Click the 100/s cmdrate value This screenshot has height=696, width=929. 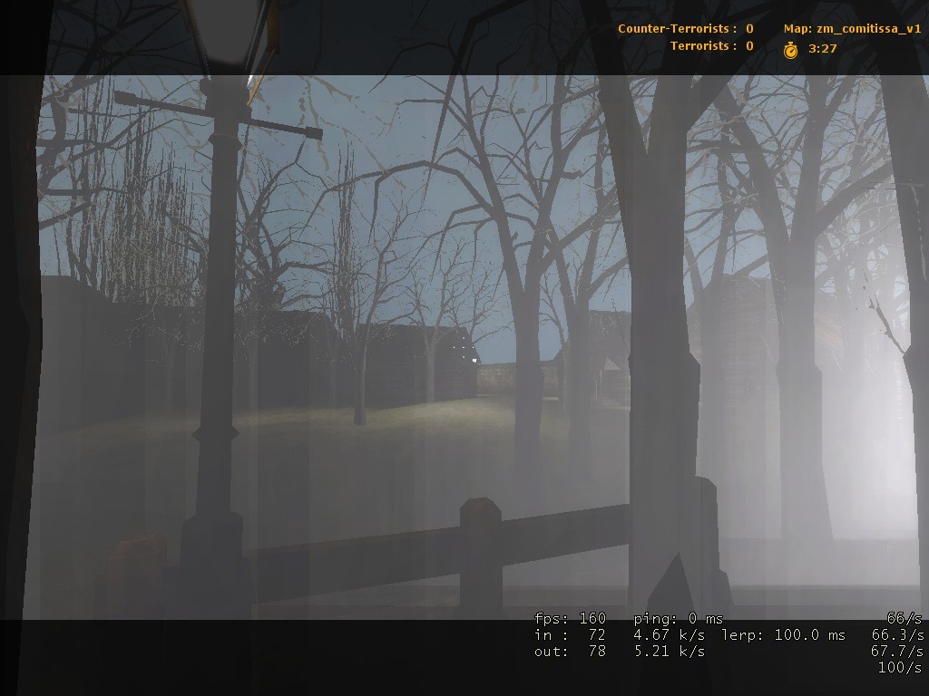[900, 668]
